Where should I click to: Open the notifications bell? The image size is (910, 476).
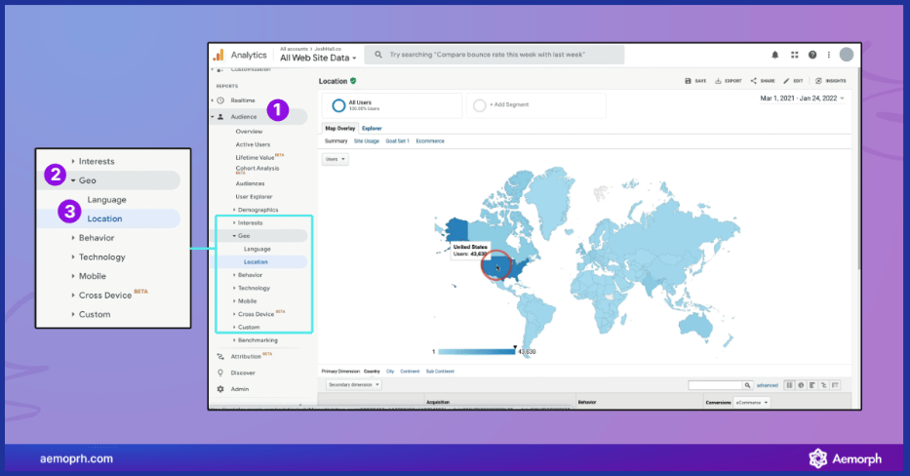[774, 55]
